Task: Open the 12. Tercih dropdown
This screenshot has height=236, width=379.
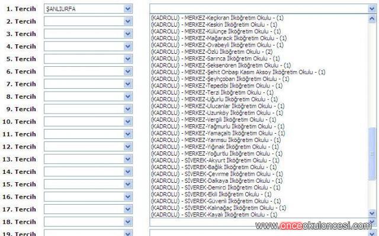Action: [x=88, y=147]
